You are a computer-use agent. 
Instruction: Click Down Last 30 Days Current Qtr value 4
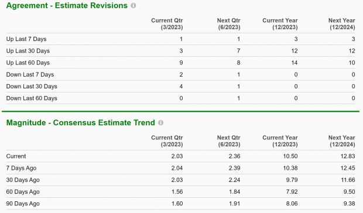point(181,86)
